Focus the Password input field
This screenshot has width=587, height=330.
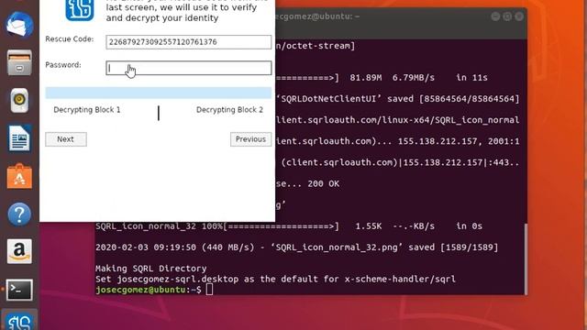point(189,68)
